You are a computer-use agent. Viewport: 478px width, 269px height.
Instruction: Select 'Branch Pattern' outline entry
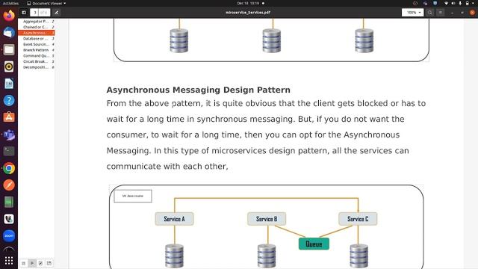[x=37, y=50]
